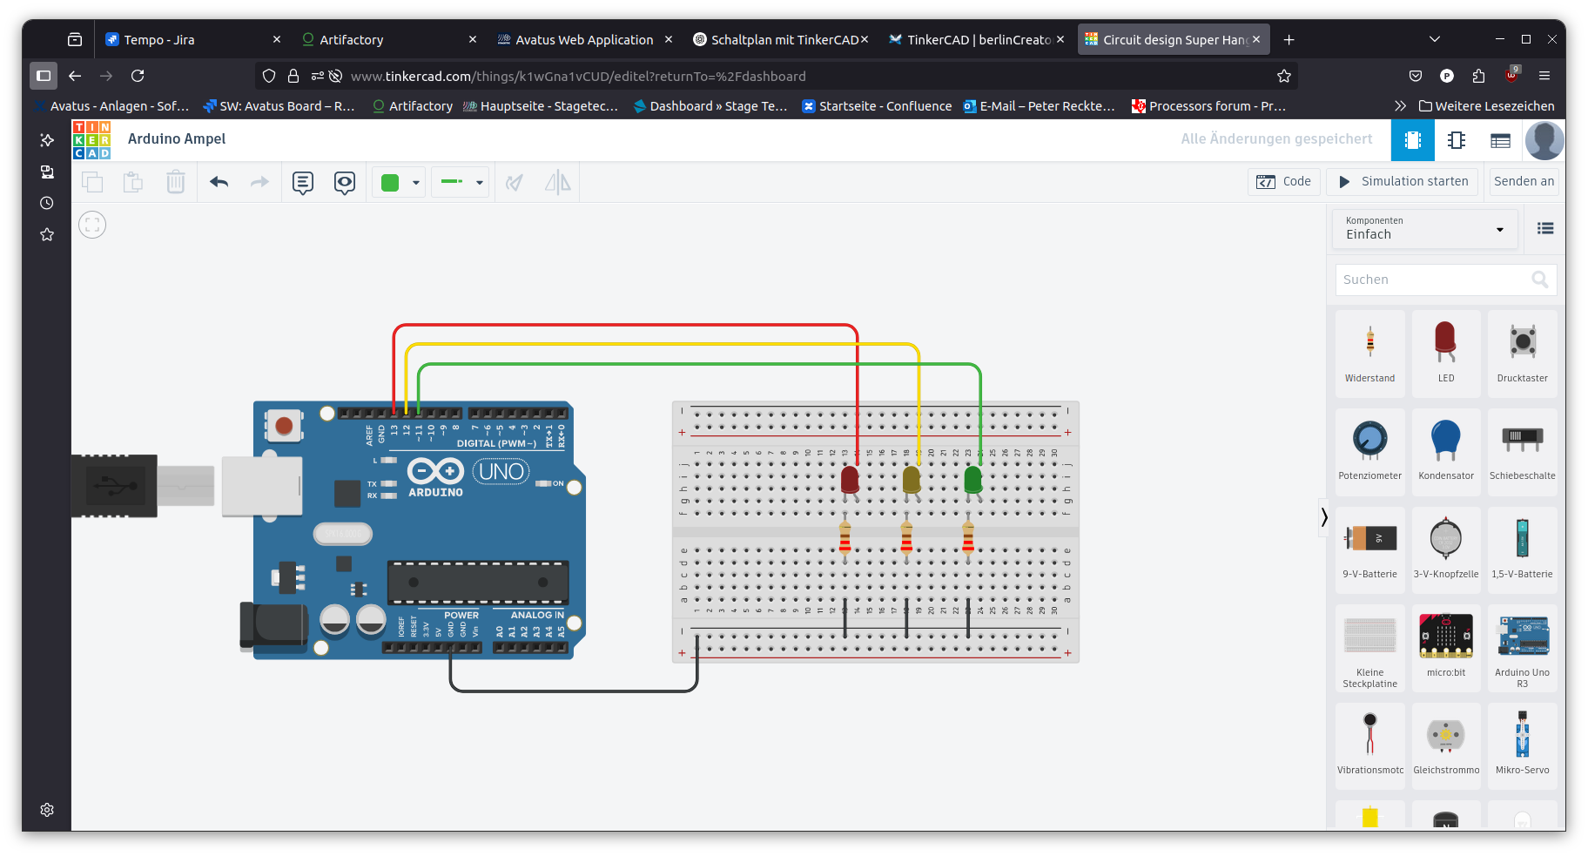Reload the current page
This screenshot has height=856, width=1588.
click(138, 76)
